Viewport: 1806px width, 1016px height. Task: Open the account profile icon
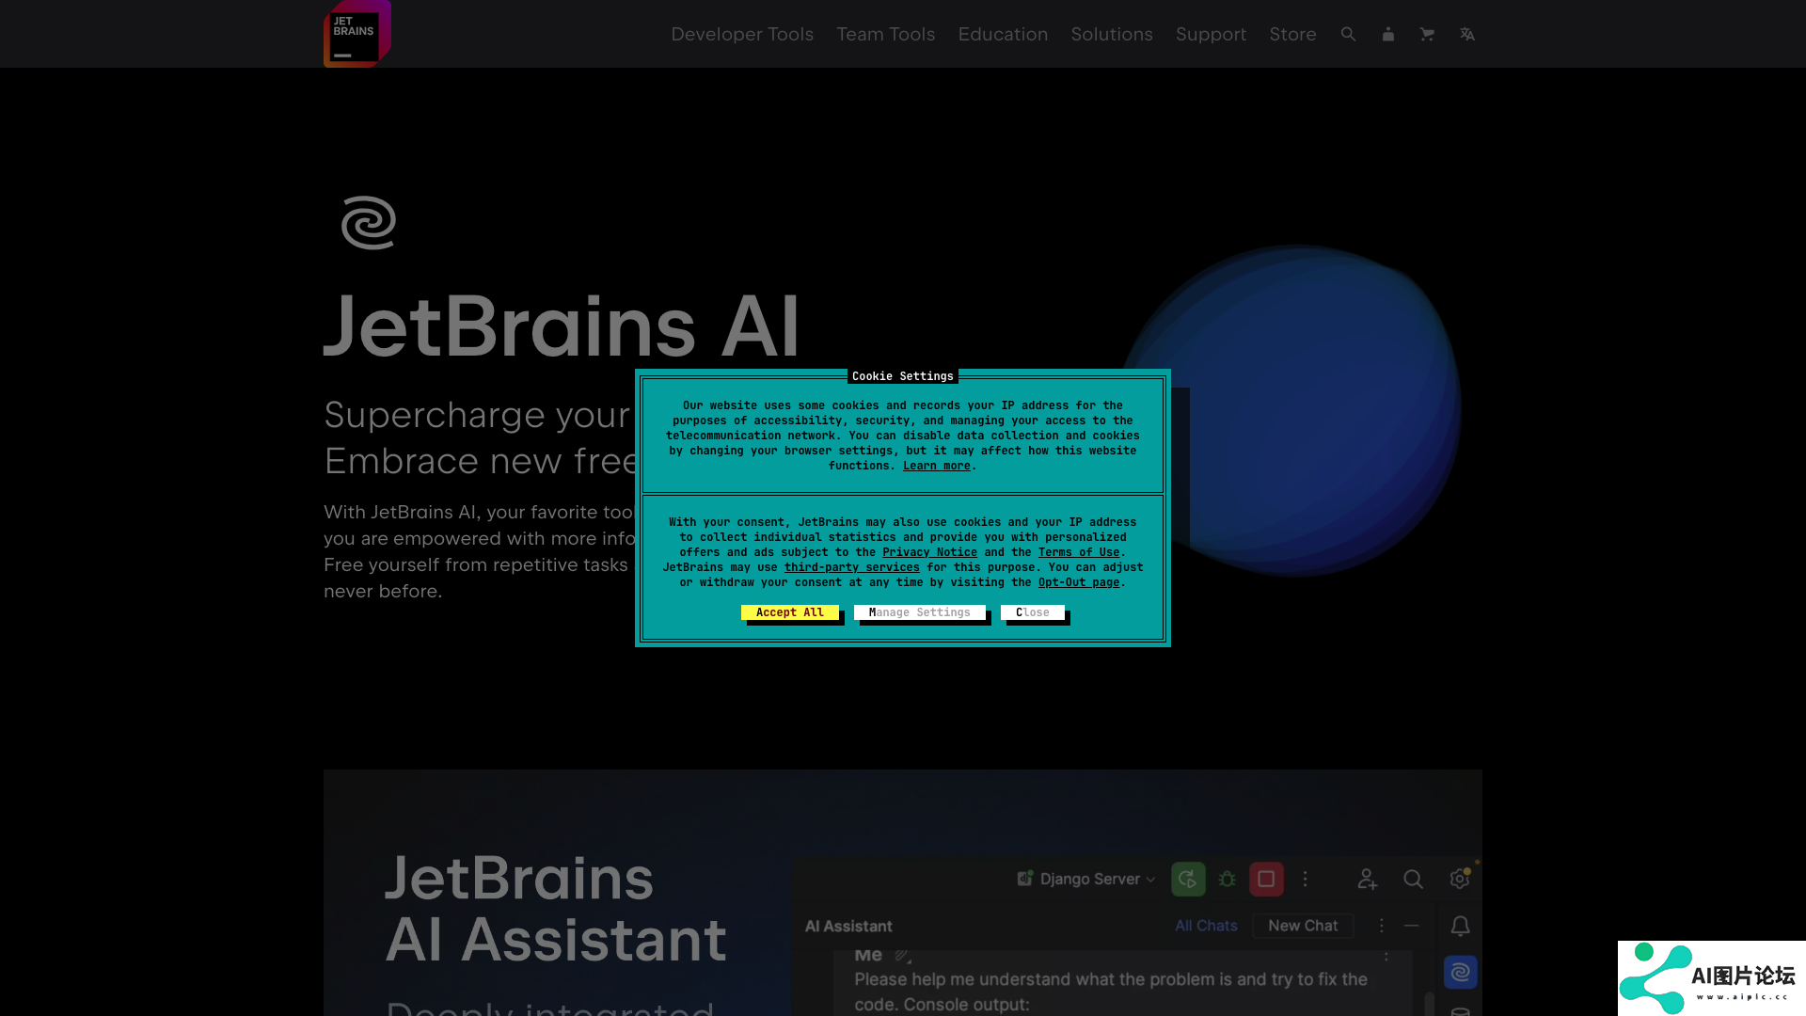pyautogui.click(x=1387, y=34)
